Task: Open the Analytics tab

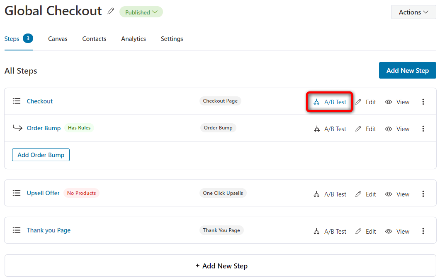Action: point(133,39)
